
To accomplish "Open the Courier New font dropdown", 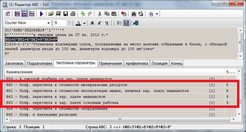I will pos(48,23).
